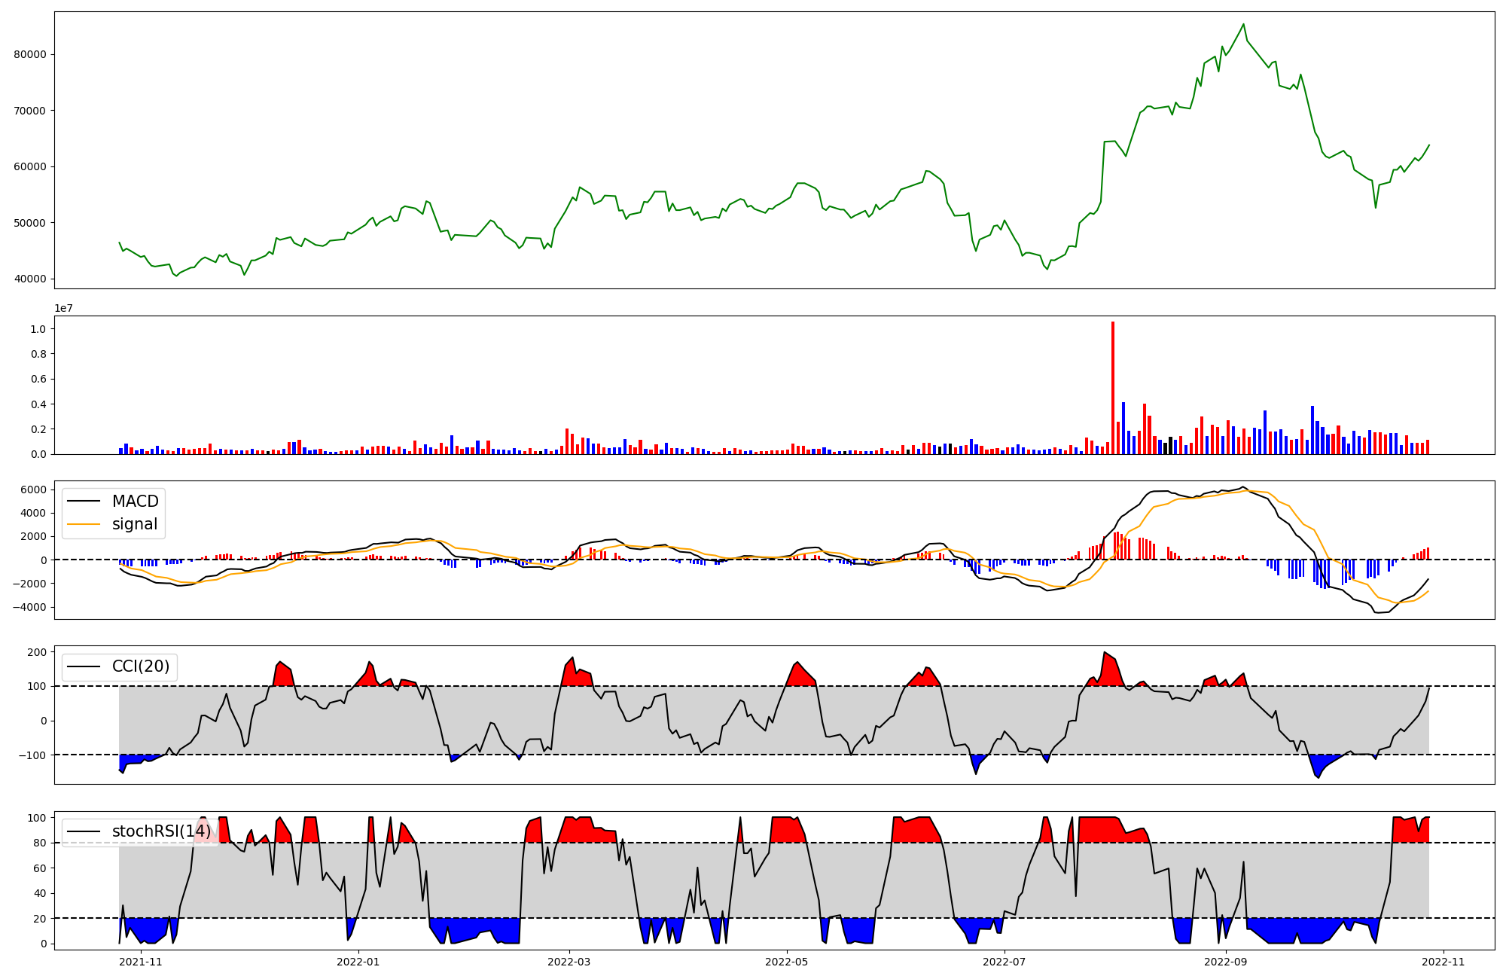Click the black MACD line sample in legend
The image size is (1506, 979).
tap(84, 502)
